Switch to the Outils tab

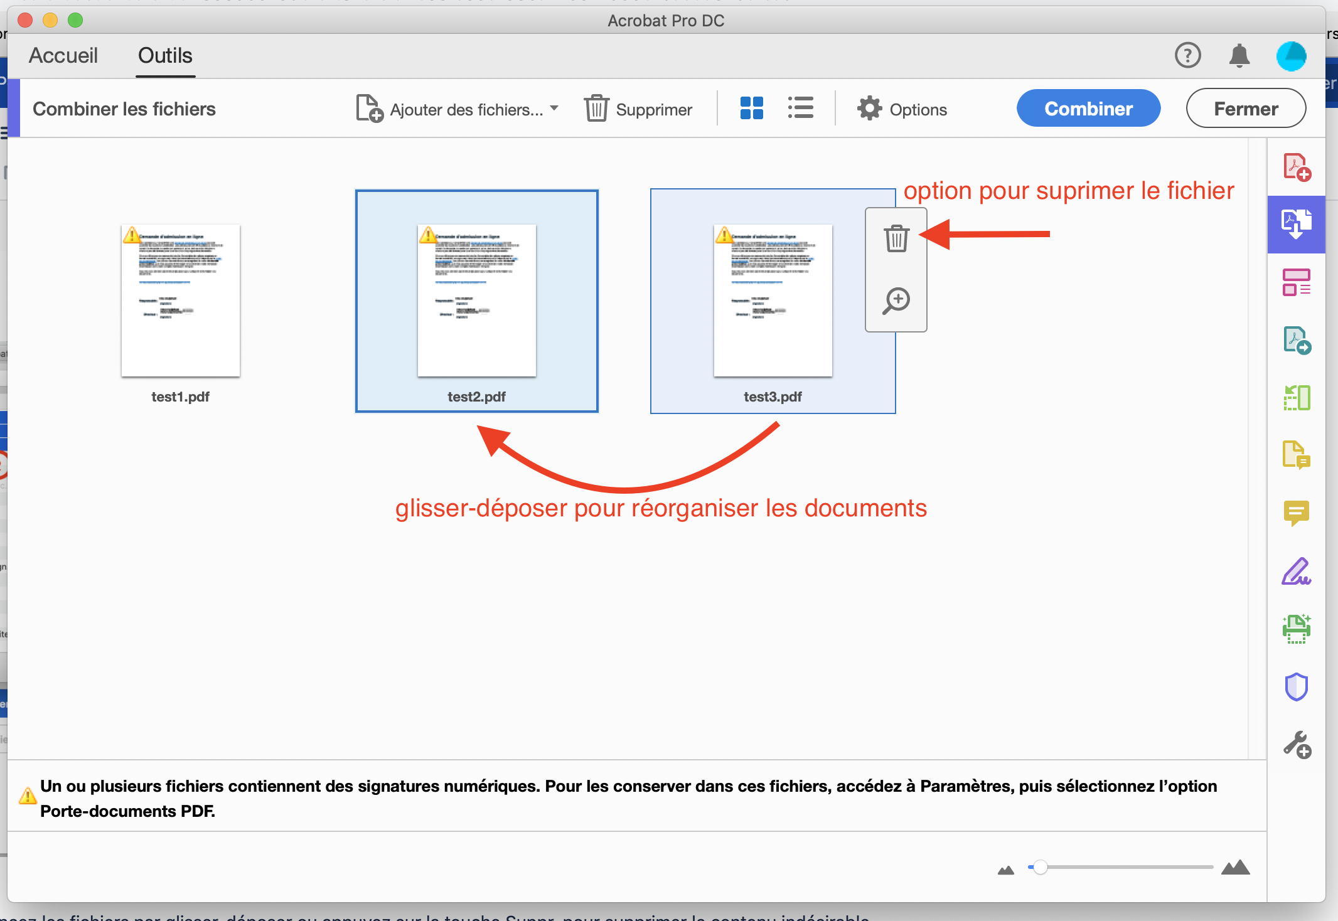[165, 55]
